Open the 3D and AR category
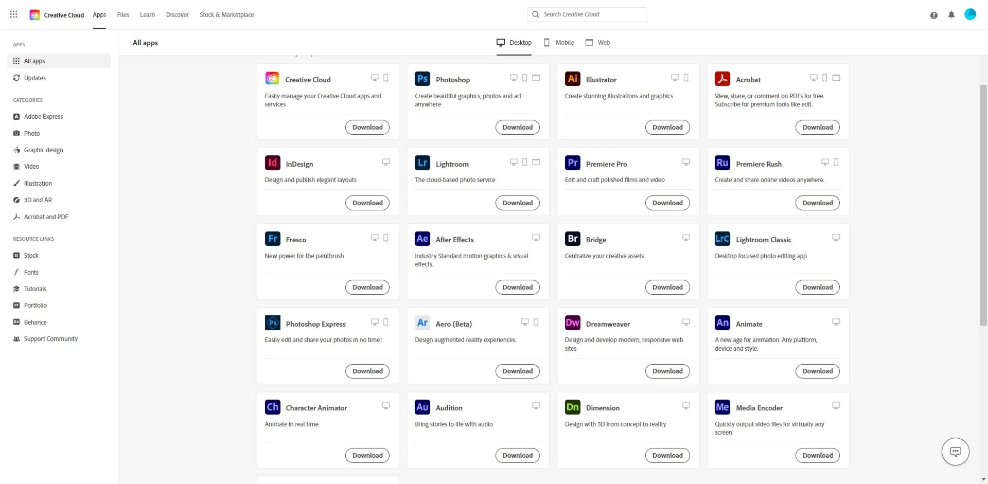Screen dimensions: 988x484 (x=59, y=200)
